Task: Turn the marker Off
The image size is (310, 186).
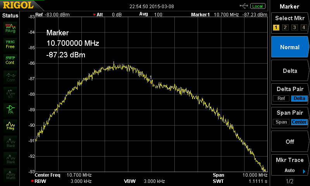Action: (x=289, y=141)
